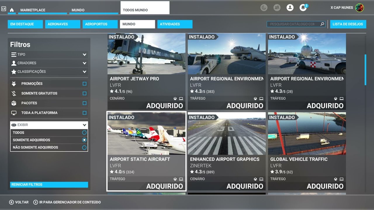This screenshot has width=374, height=210.
Task: Switch to Aeroportos category
Action: [100, 24]
